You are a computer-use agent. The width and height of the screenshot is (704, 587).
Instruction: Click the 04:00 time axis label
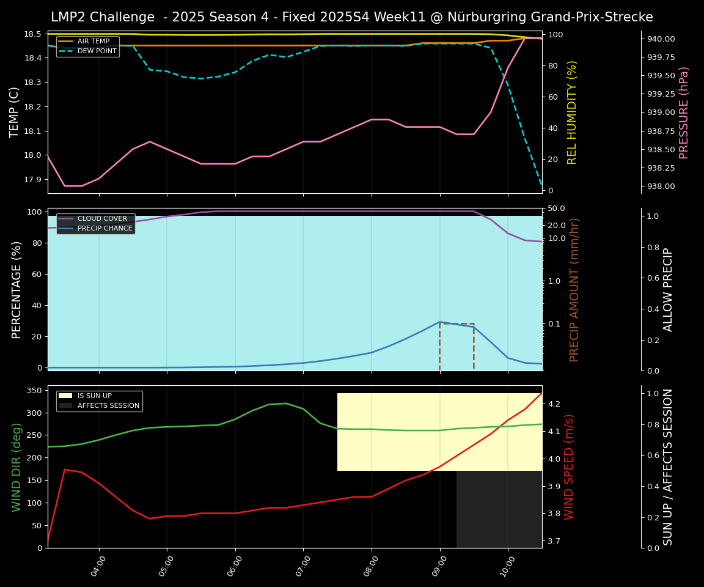[100, 566]
